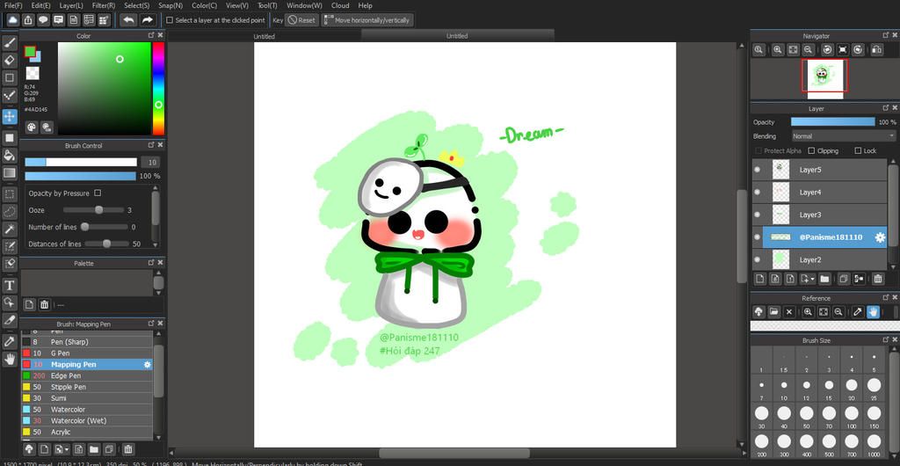The height and width of the screenshot is (466, 900).
Task: Click the hue color strip
Action: pyautogui.click(x=158, y=89)
